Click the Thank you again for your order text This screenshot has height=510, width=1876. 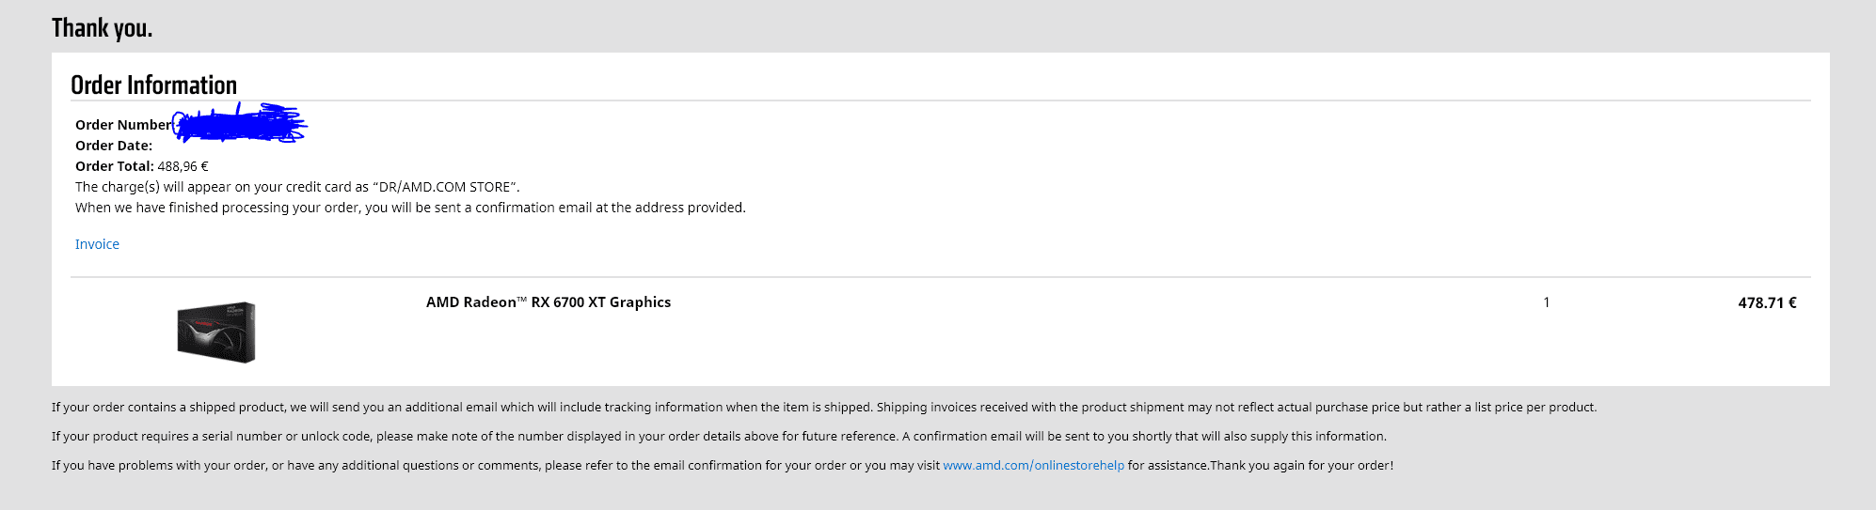coord(1302,466)
